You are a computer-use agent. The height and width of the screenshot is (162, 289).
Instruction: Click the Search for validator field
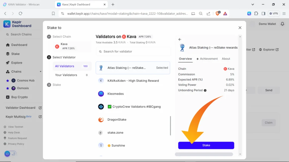(133, 51)
